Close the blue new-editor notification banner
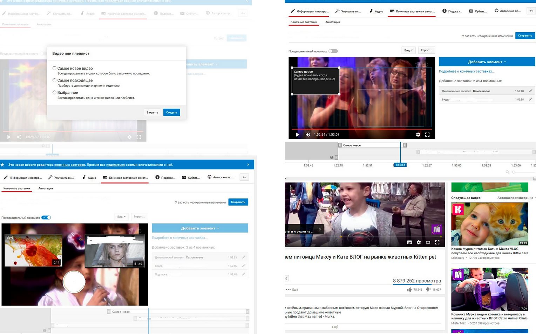The width and height of the screenshot is (536, 334). coord(248,165)
